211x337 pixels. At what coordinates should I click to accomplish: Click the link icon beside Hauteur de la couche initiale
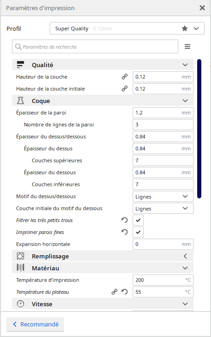pyautogui.click(x=124, y=89)
